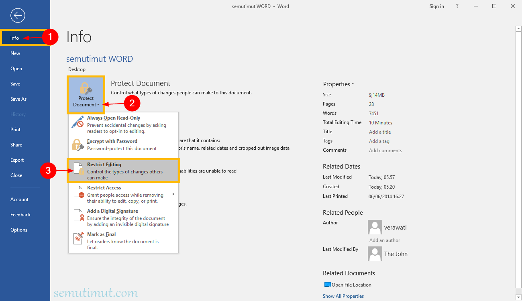The image size is (522, 301).
Task: Select Mark as Final menu entry
Action: pos(123,241)
